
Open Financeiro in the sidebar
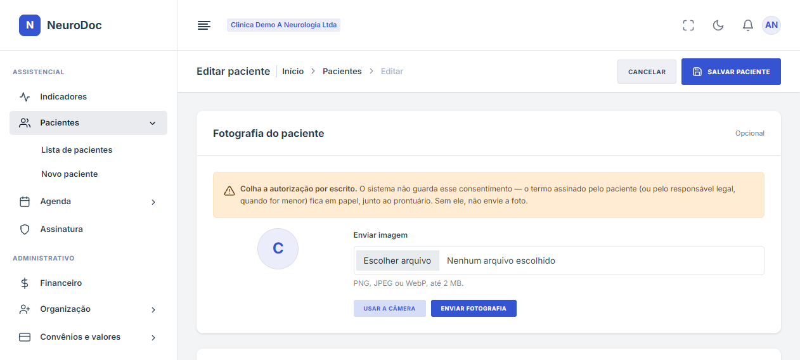(x=88, y=283)
